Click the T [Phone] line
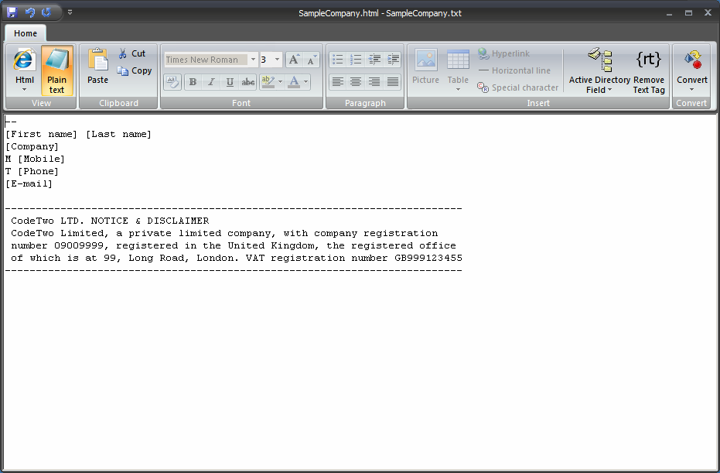The image size is (720, 473). point(32,171)
